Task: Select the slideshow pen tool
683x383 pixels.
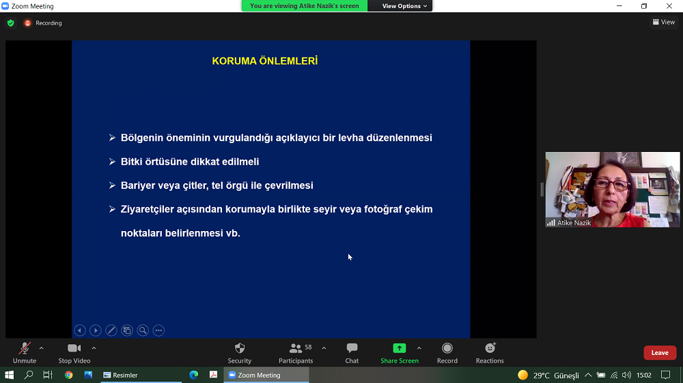Action: point(111,331)
